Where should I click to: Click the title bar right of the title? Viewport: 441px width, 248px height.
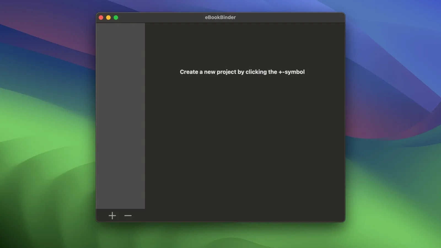pyautogui.click(x=289, y=17)
